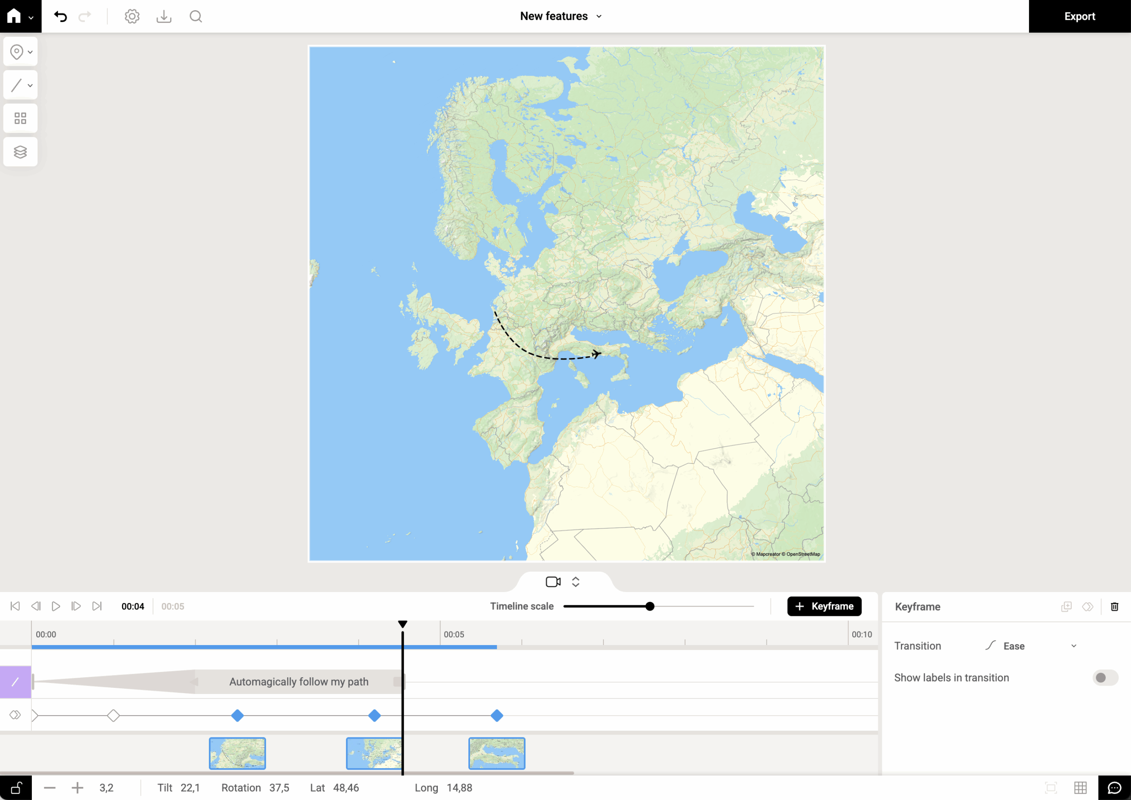Click the blue timeline duration bar
This screenshot has width=1131, height=800.
(x=264, y=647)
